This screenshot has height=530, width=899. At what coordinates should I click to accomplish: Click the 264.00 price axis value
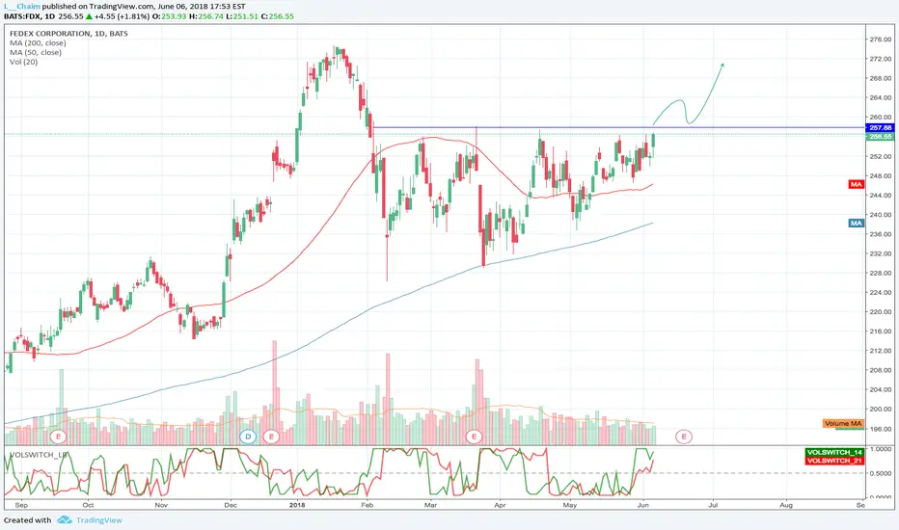click(880, 98)
